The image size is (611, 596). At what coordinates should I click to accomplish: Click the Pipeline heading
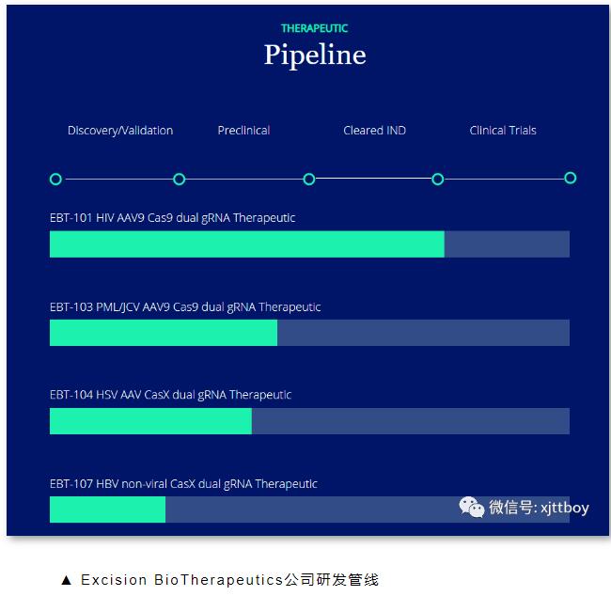(x=315, y=55)
